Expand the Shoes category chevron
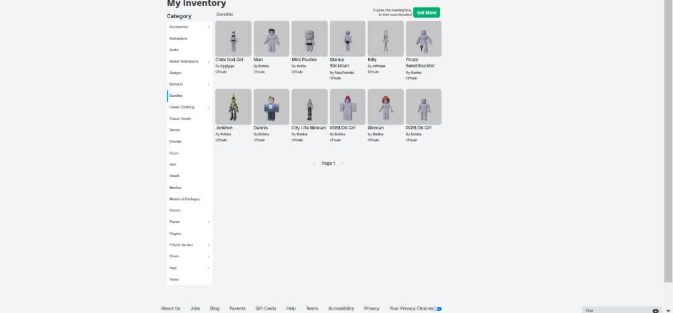This screenshot has width=673, height=313. (209, 256)
